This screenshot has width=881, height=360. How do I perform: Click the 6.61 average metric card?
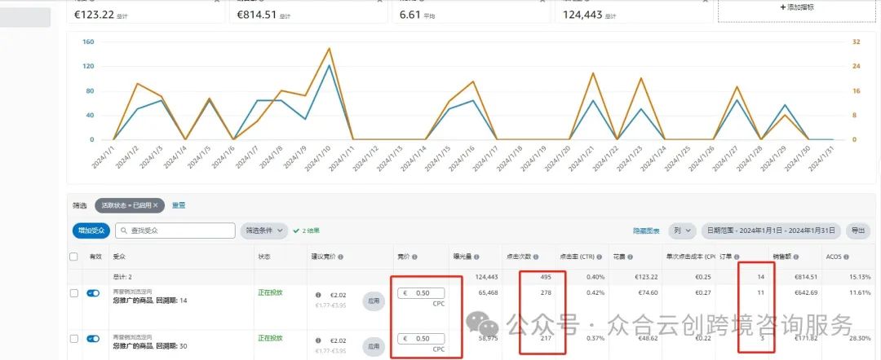click(471, 11)
